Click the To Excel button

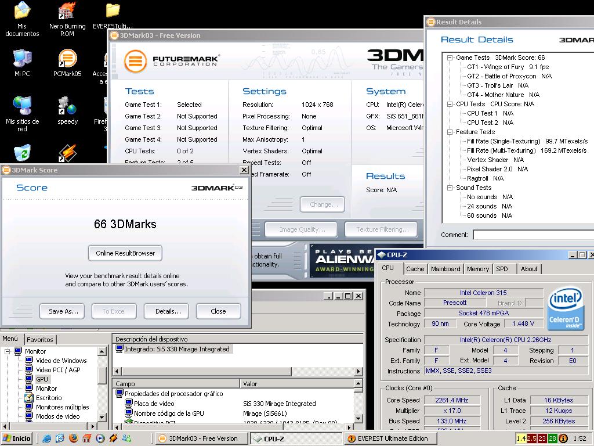tap(114, 311)
